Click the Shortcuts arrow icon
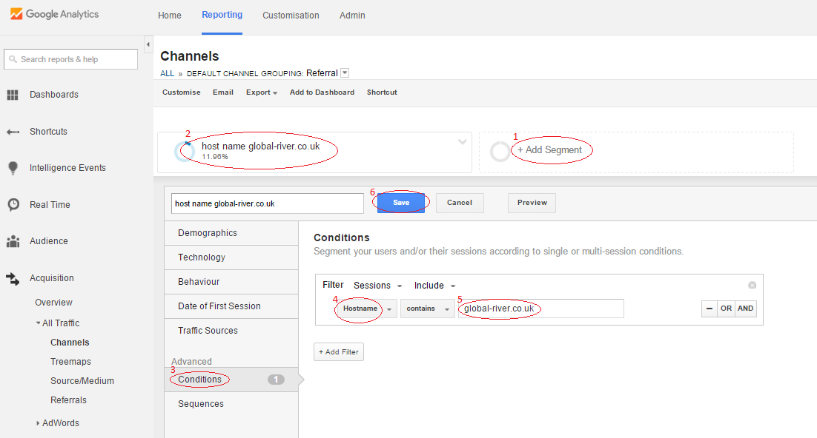 pyautogui.click(x=13, y=132)
